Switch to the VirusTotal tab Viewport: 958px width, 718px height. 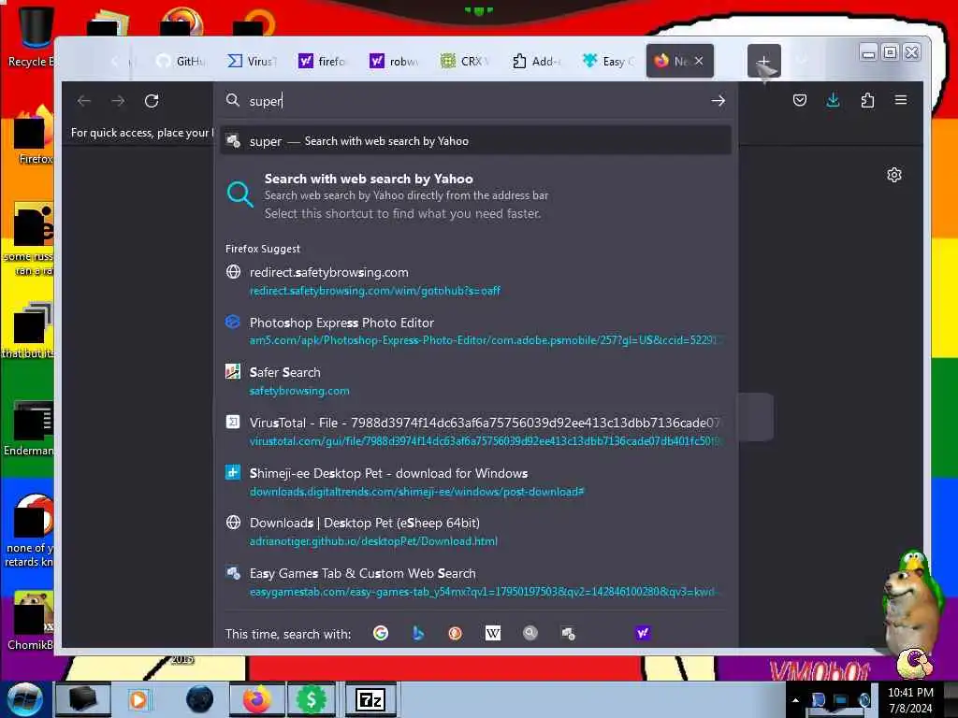tap(253, 61)
